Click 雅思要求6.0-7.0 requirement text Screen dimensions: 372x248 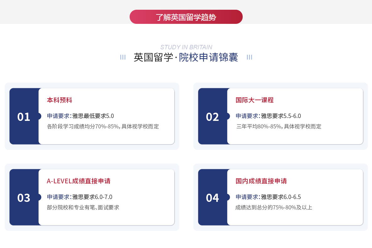[x=92, y=197]
